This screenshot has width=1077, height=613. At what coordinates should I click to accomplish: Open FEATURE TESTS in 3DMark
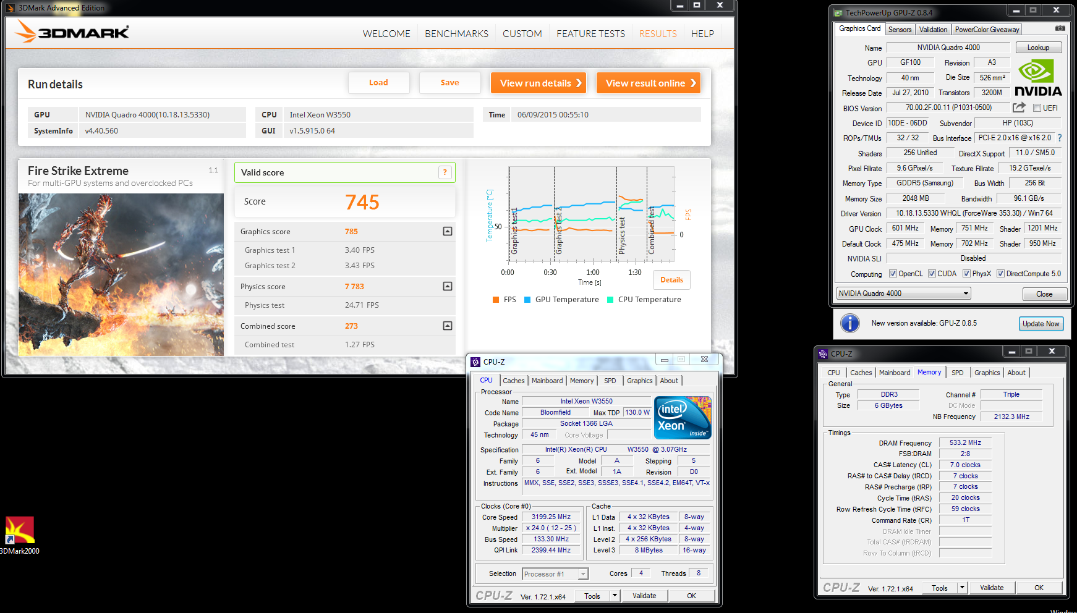tap(590, 34)
